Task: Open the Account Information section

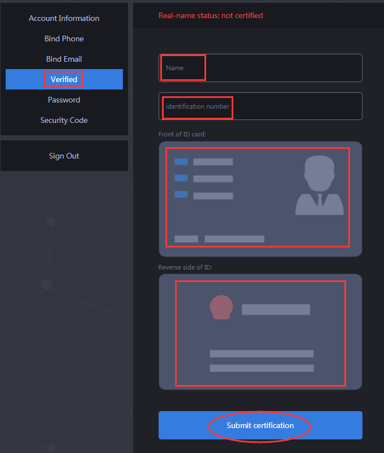Action: (64, 19)
